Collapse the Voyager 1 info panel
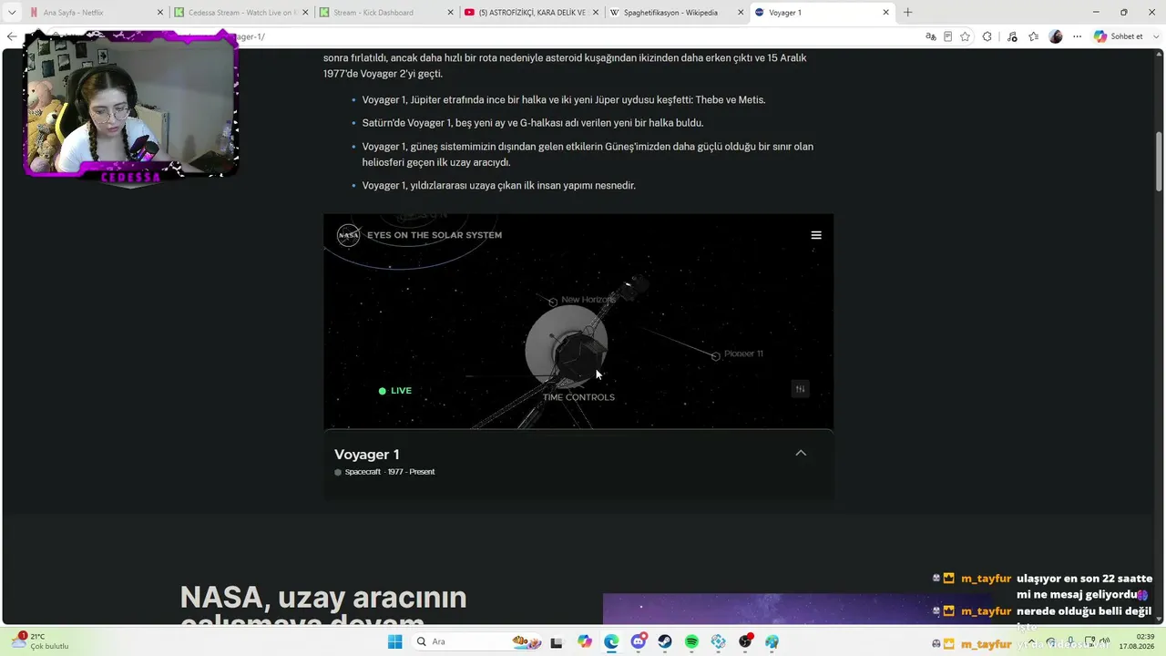The width and height of the screenshot is (1166, 656). (801, 454)
